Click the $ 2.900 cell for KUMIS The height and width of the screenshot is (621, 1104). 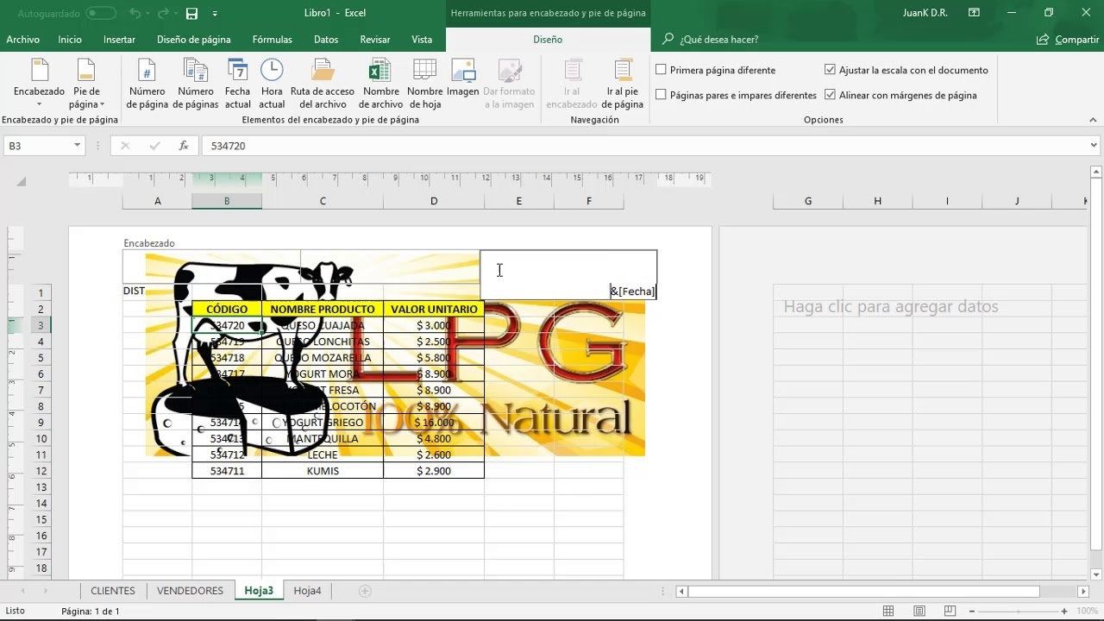pos(434,471)
